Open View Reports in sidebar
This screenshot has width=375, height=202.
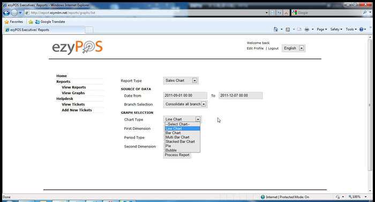tap(74, 87)
